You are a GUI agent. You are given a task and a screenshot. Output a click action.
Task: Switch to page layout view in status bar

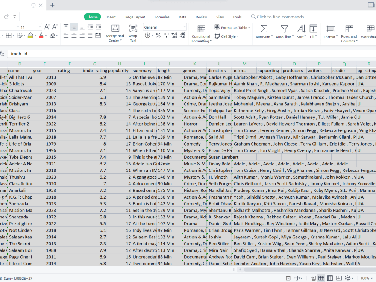[x=330, y=278]
